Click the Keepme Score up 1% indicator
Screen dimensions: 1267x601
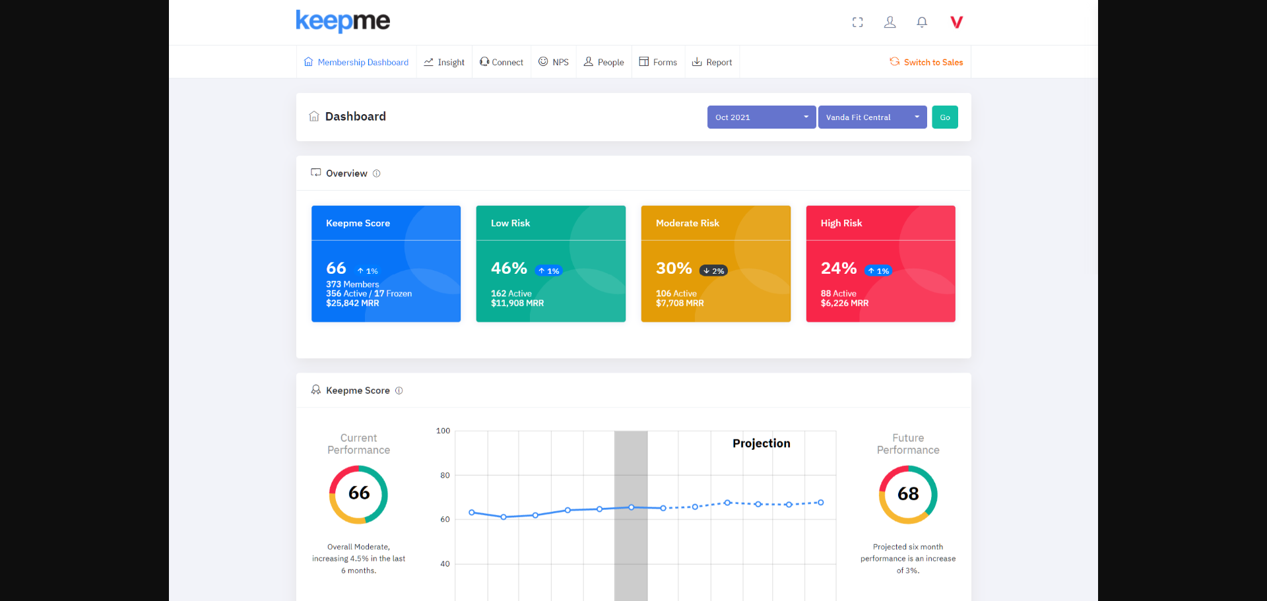pos(368,270)
